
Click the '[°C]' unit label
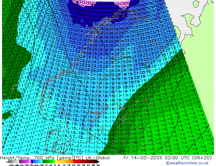(79, 158)
